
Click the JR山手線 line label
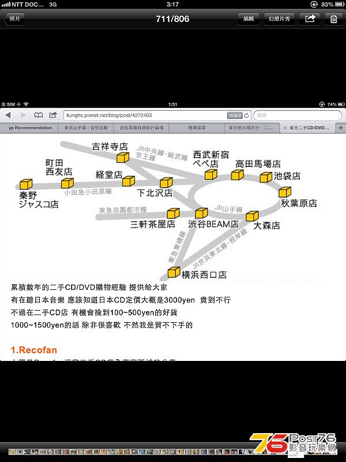coord(228,209)
